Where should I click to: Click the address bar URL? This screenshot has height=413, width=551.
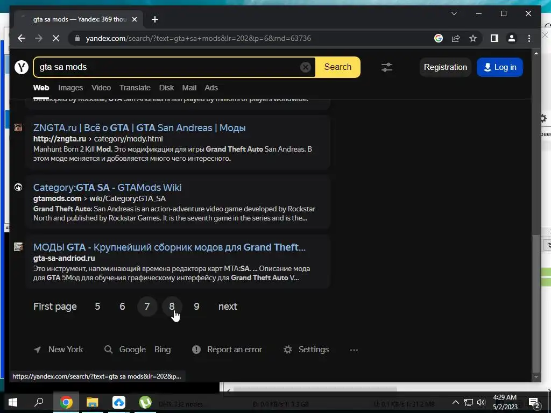click(x=198, y=38)
